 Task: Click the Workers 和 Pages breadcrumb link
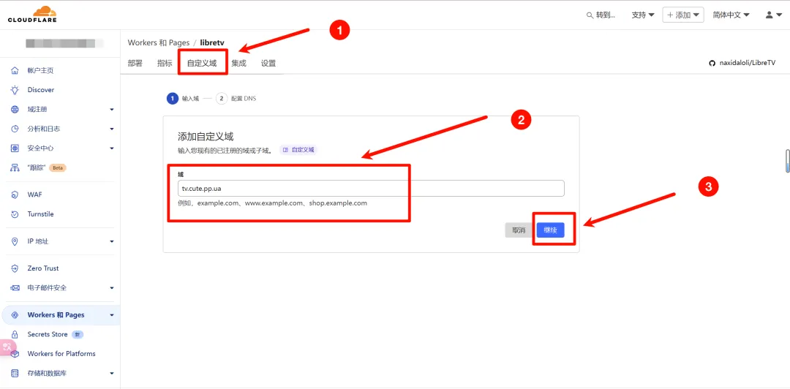(x=159, y=43)
